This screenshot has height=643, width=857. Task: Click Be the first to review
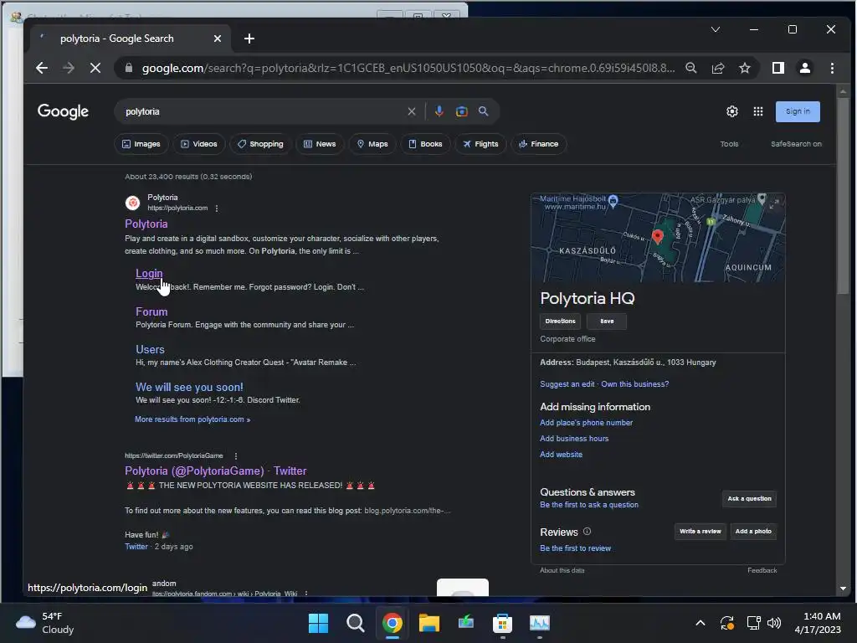point(576,548)
